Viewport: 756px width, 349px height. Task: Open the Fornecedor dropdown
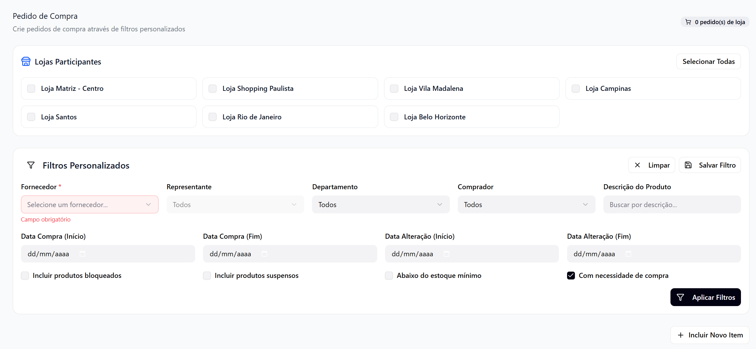(x=89, y=205)
